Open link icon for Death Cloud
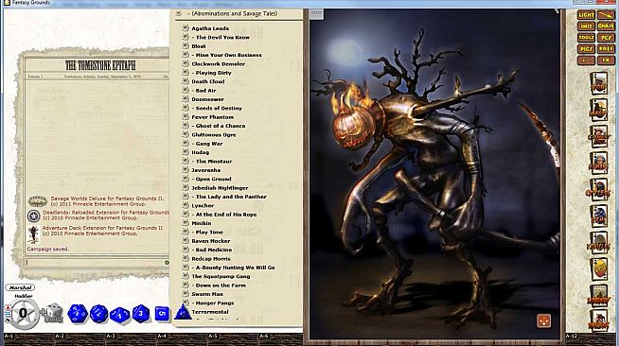Viewport: 619px width, 346px height. 186,81
